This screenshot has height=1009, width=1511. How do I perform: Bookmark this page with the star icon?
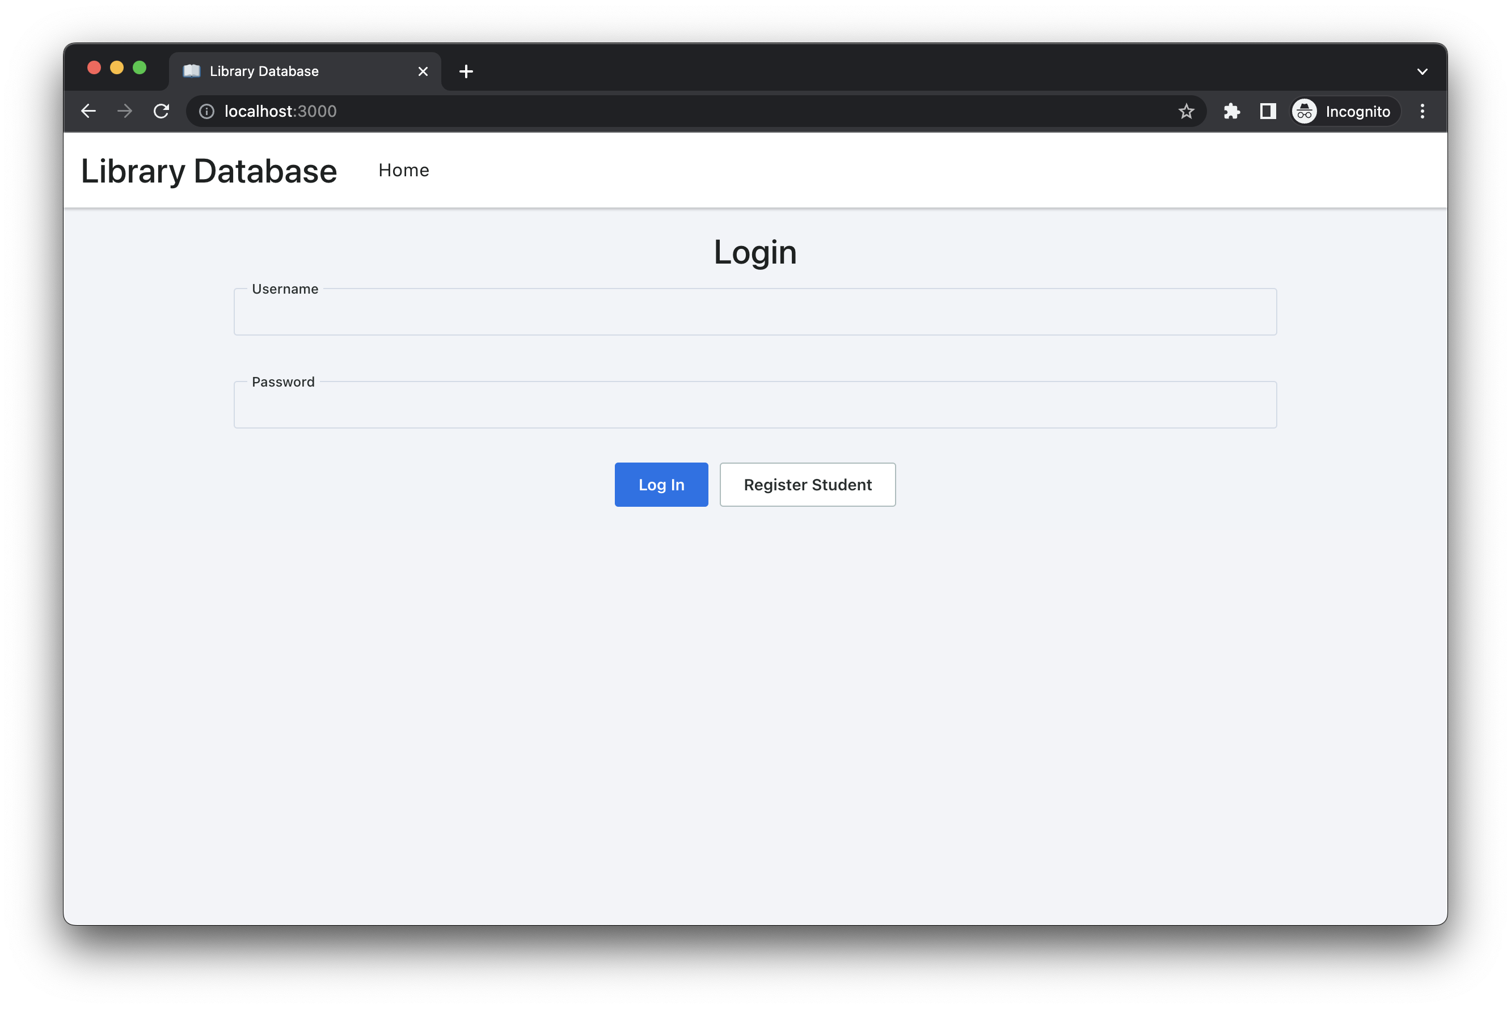(1186, 111)
